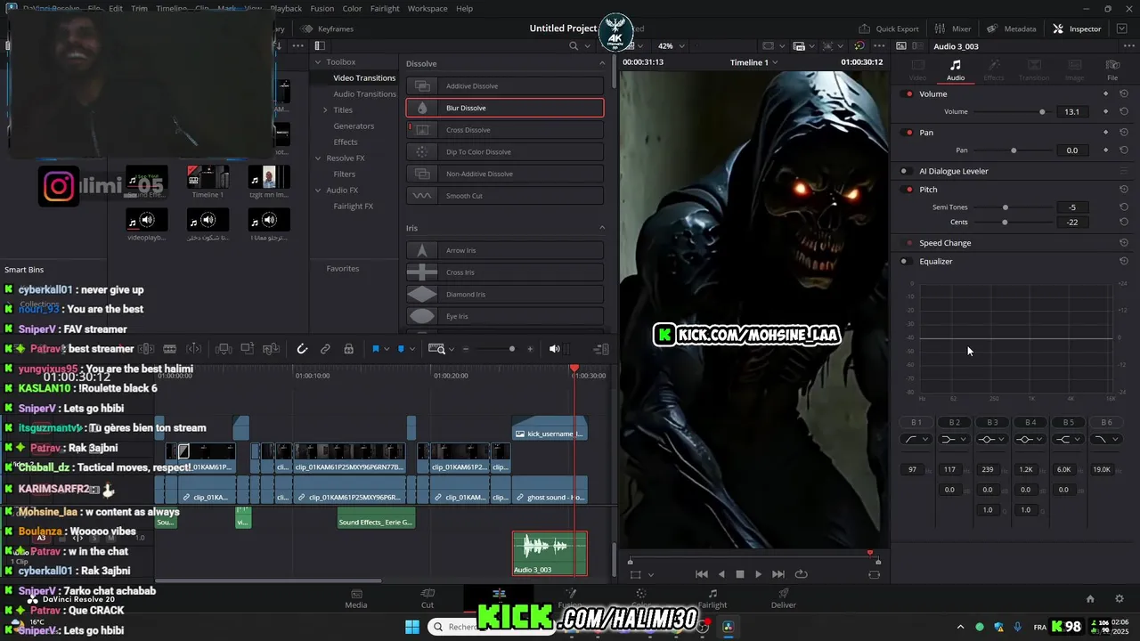1140x641 pixels.
Task: Adjust Semi Tones pitch slider
Action: (1006, 207)
